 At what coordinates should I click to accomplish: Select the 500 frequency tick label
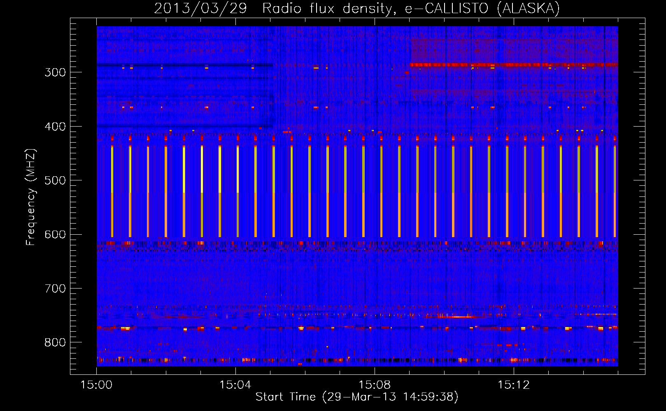coord(55,180)
